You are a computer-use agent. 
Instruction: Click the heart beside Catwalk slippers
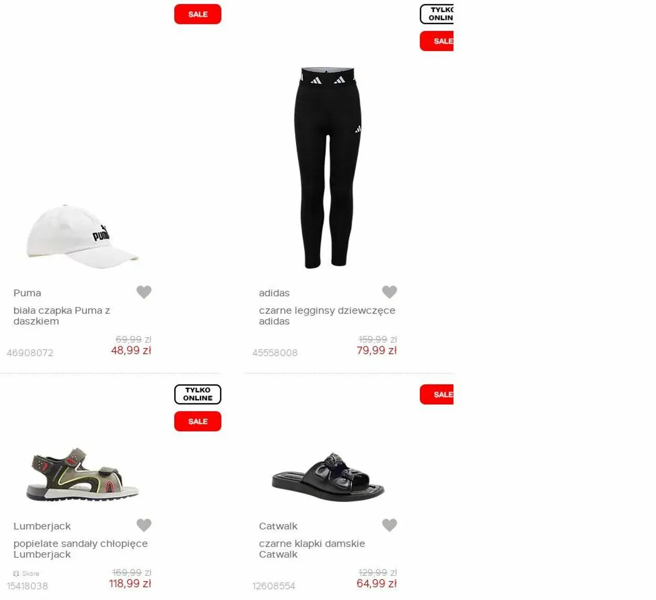(x=389, y=525)
